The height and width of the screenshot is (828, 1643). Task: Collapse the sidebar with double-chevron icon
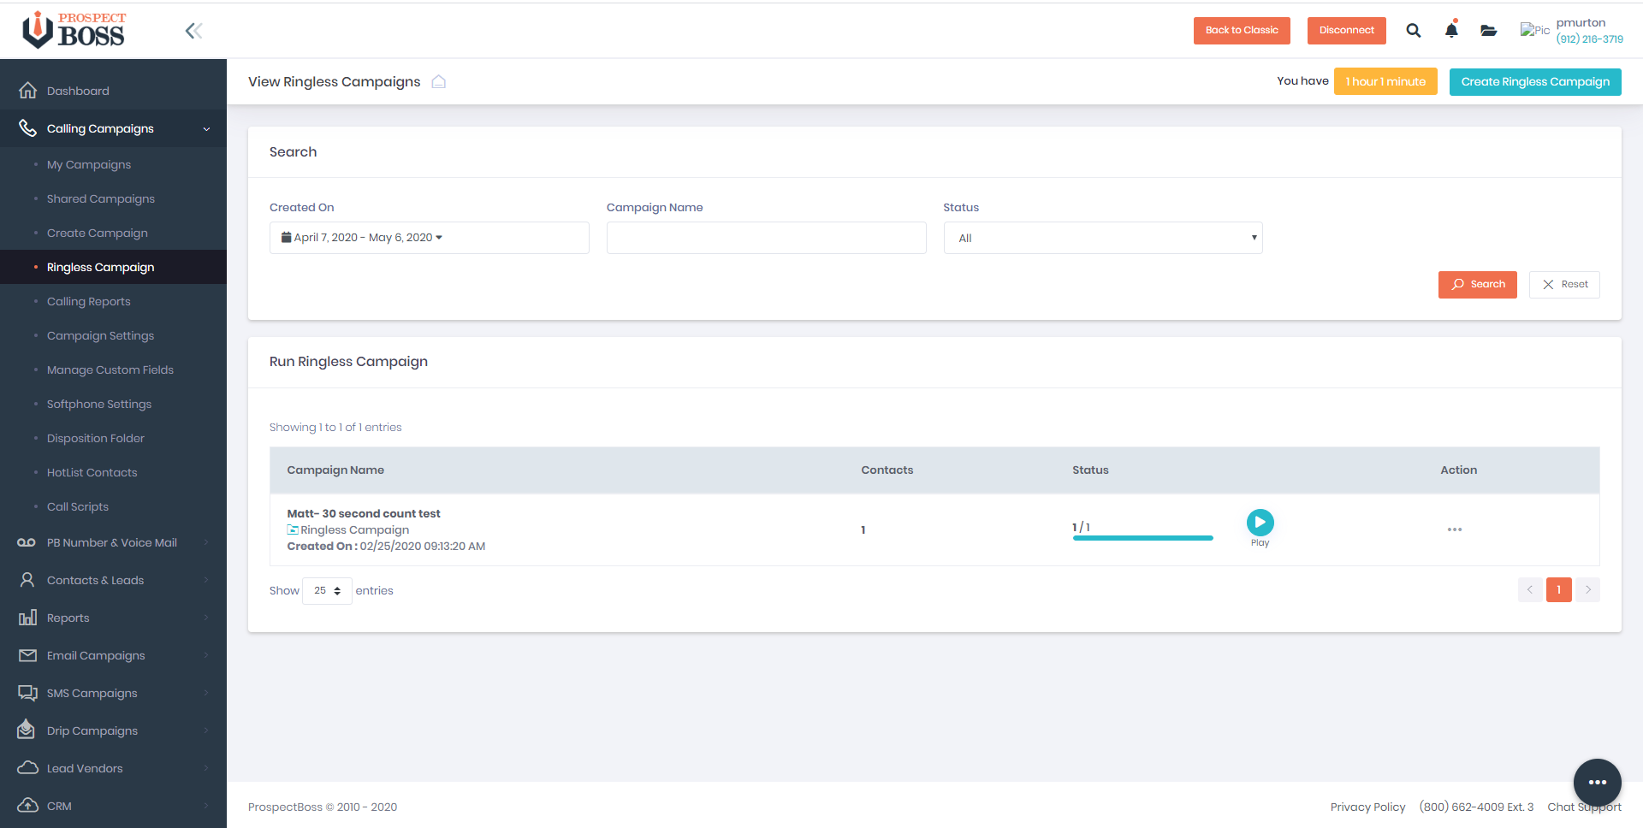pos(193,31)
